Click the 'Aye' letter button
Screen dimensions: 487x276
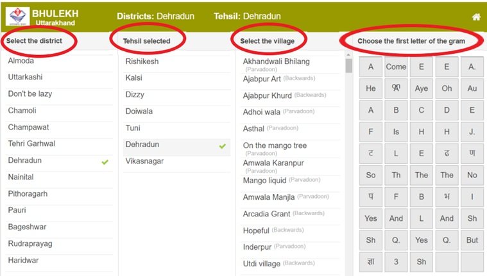421,88
